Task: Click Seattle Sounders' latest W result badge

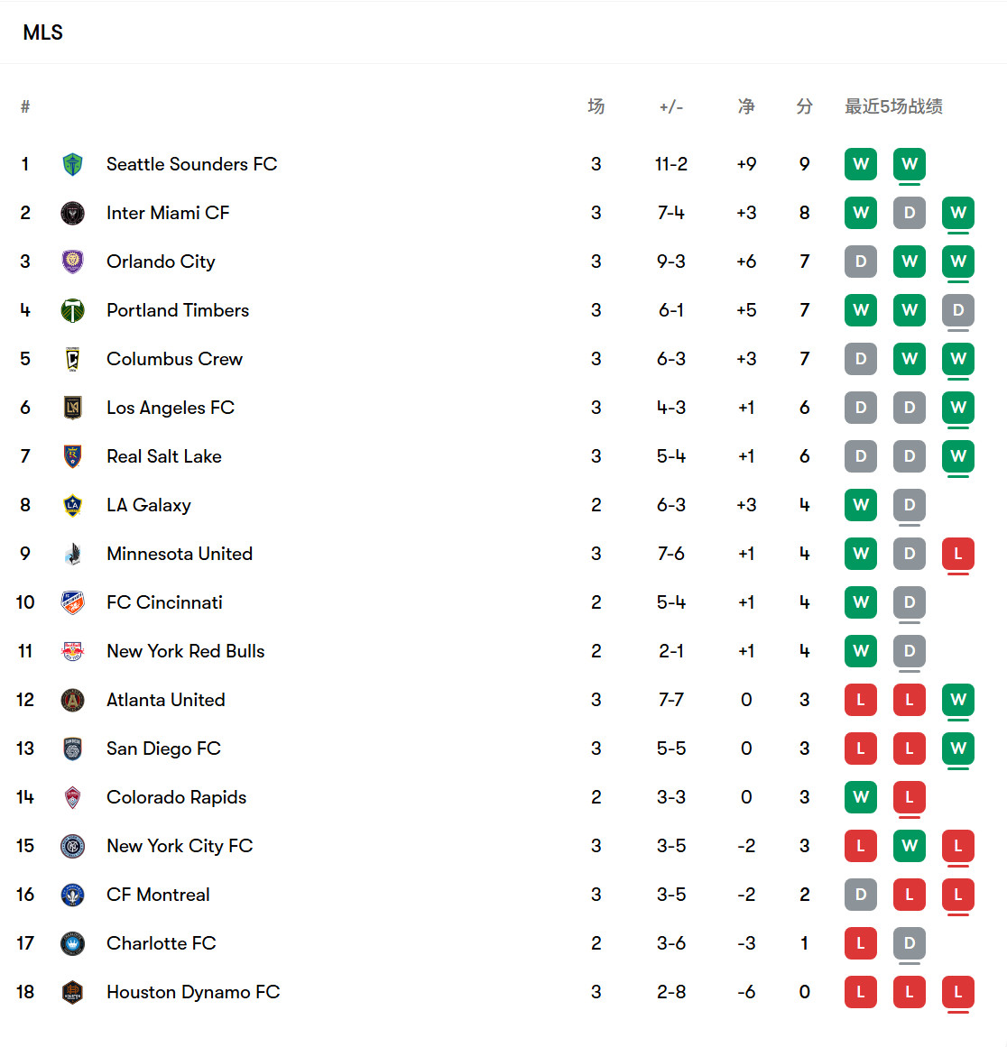Action: pos(909,164)
